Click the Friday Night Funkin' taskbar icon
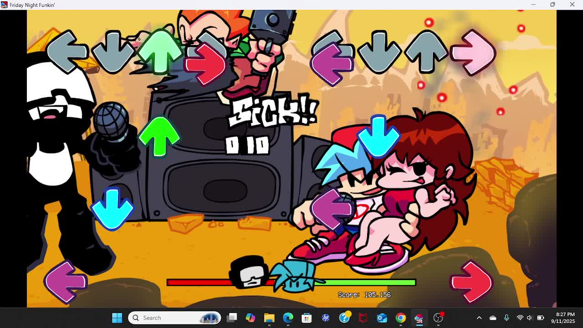The image size is (583, 328). coord(419,318)
